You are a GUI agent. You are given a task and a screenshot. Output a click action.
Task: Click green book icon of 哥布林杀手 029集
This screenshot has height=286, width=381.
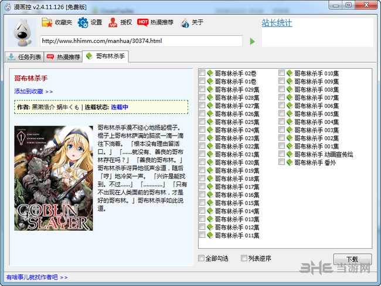point(210,89)
